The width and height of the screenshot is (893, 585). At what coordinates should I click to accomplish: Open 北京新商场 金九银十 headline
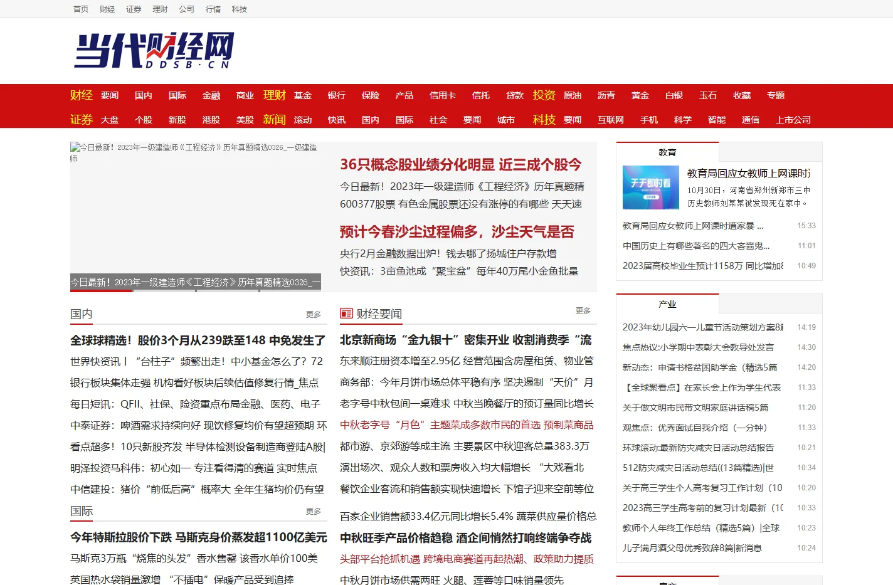pyautogui.click(x=466, y=340)
